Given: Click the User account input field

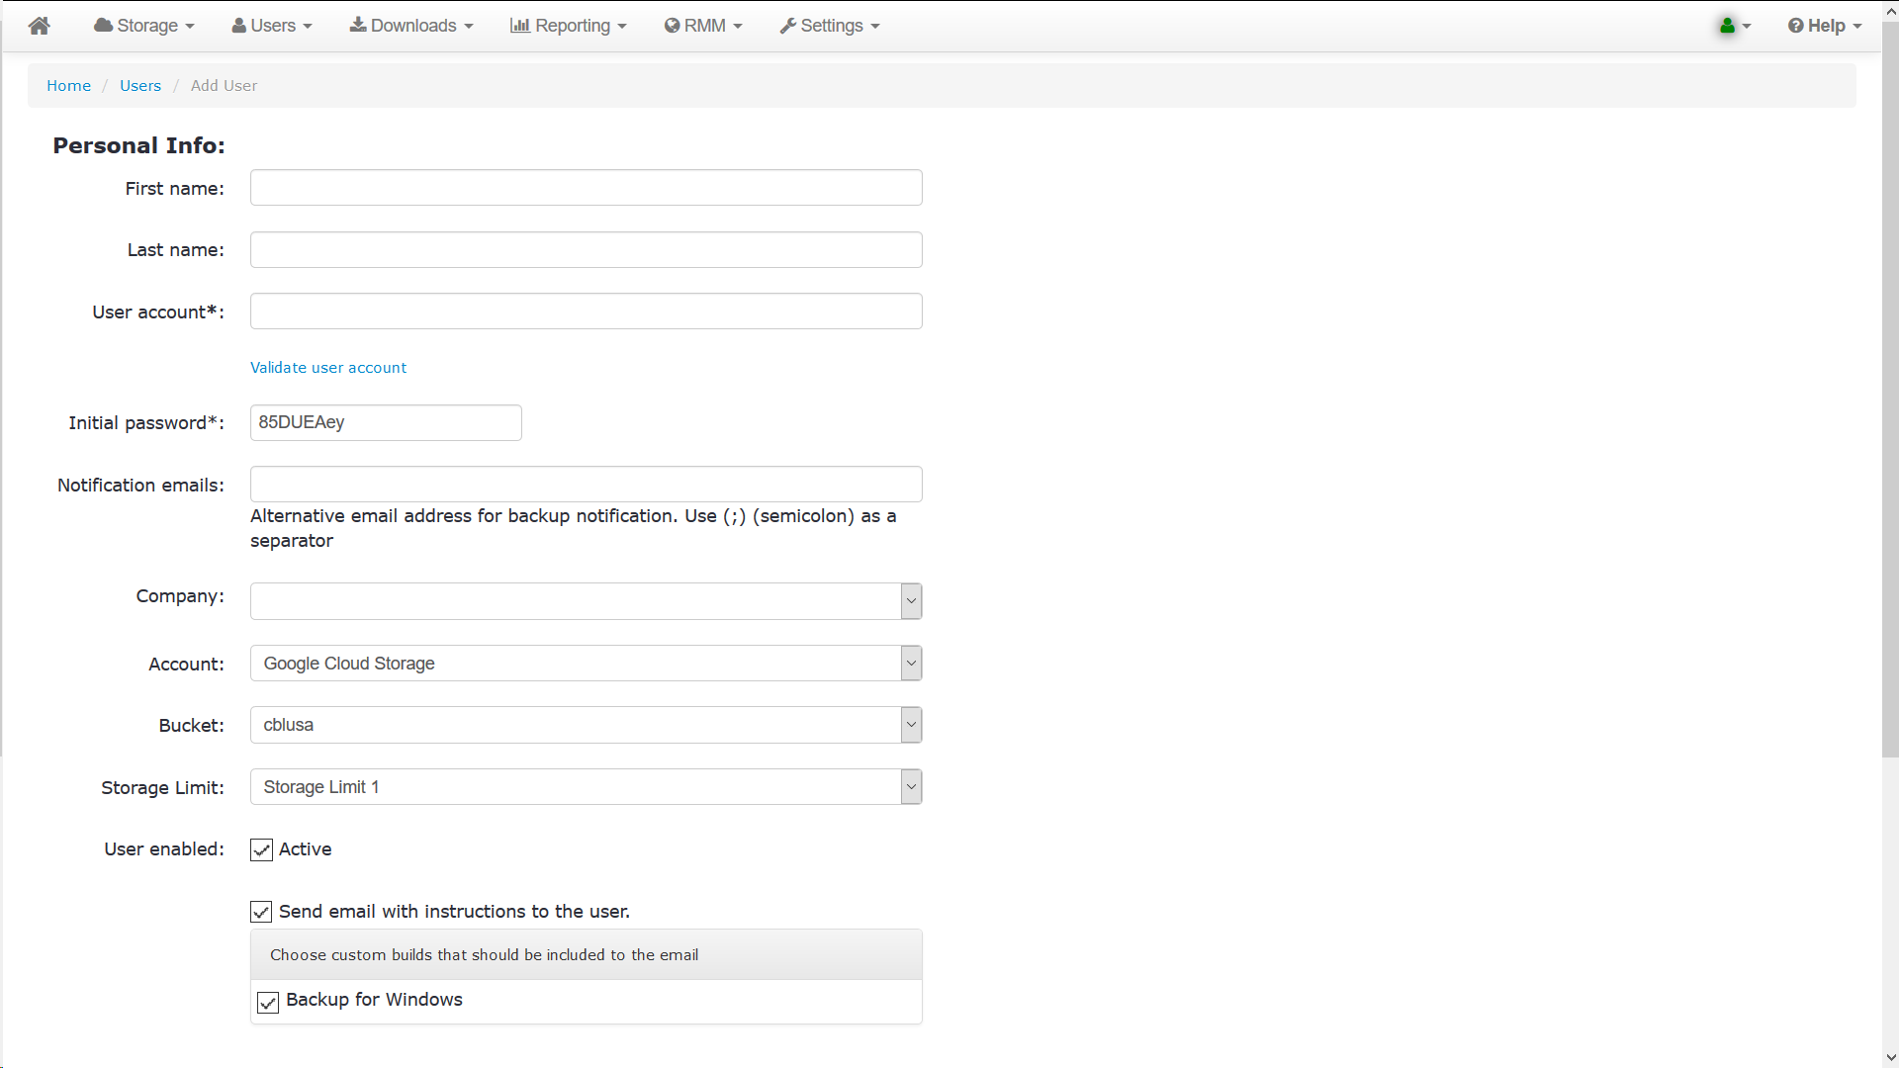Looking at the screenshot, I should coord(586,311).
